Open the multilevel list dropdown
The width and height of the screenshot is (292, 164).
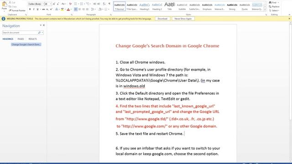90,4
